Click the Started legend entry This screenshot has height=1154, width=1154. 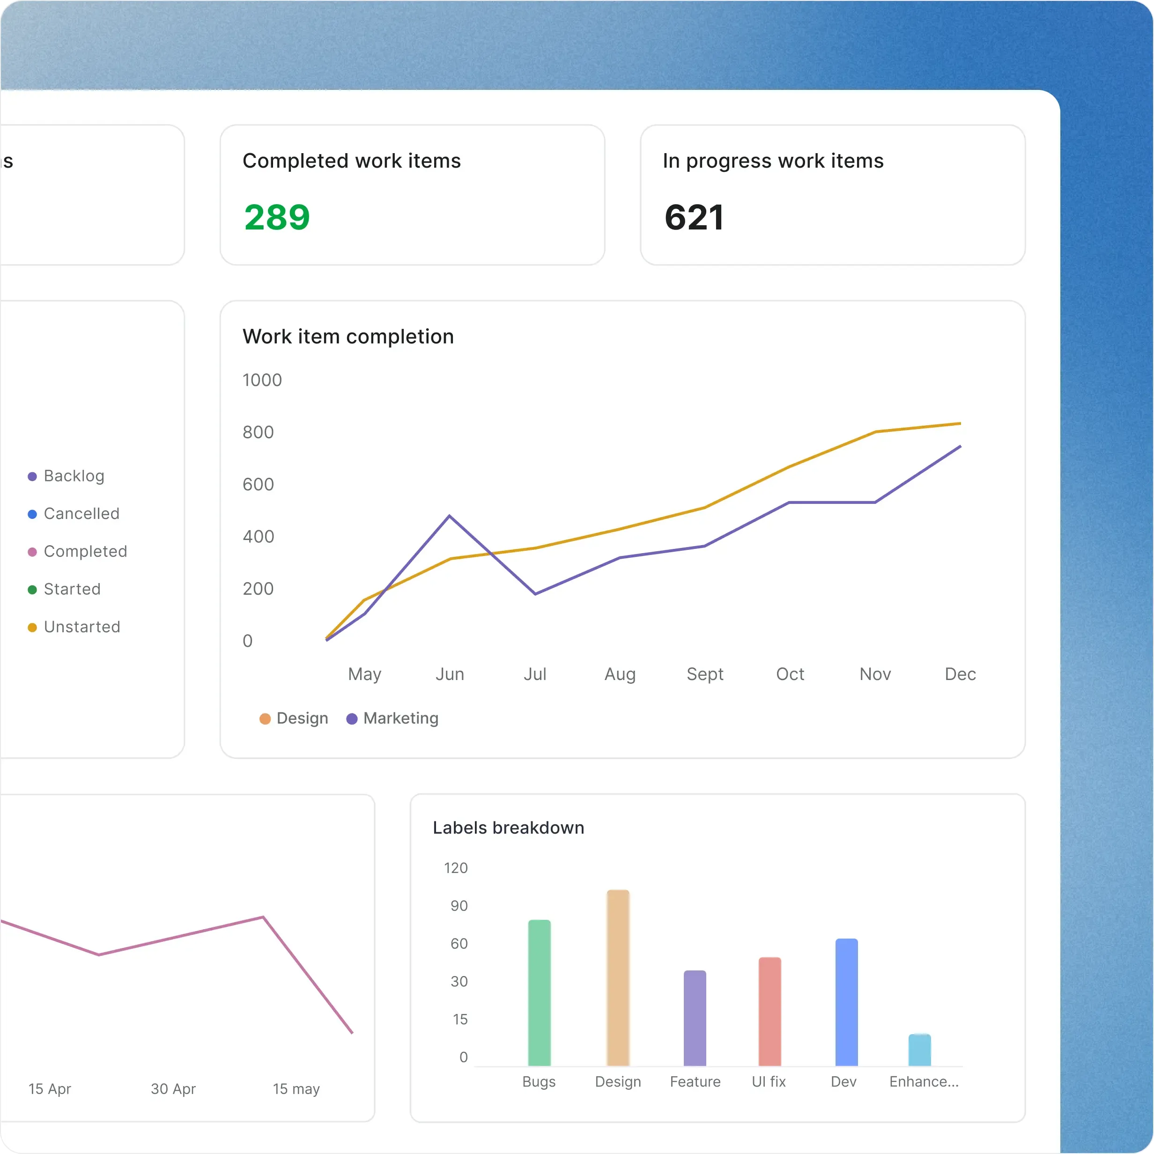pyautogui.click(x=65, y=589)
